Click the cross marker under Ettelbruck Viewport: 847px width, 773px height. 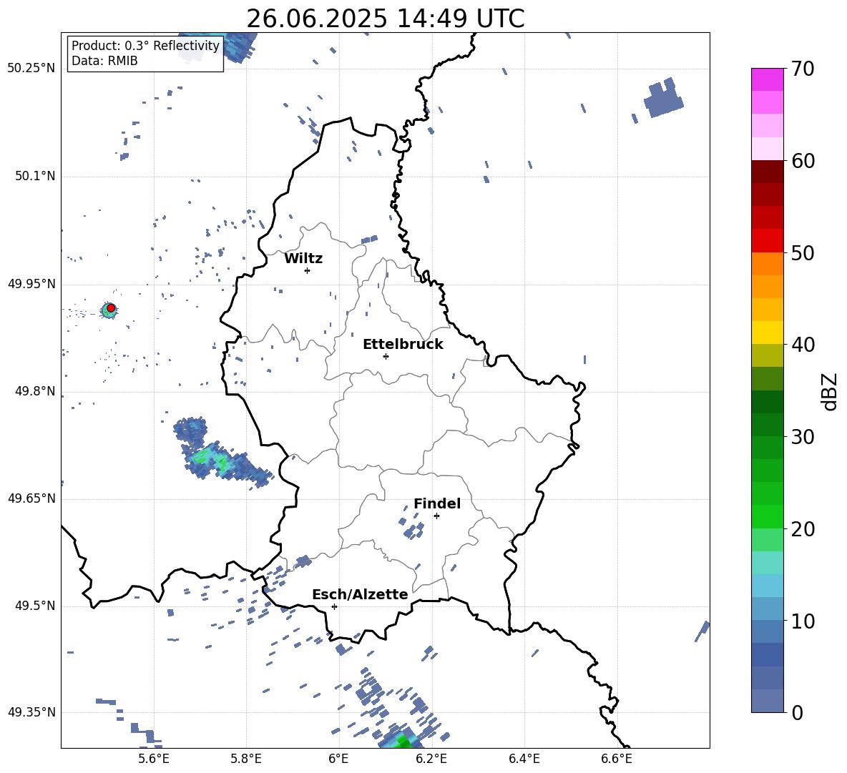pyautogui.click(x=386, y=356)
